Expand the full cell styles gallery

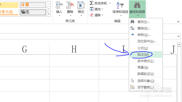click(x=49, y=14)
